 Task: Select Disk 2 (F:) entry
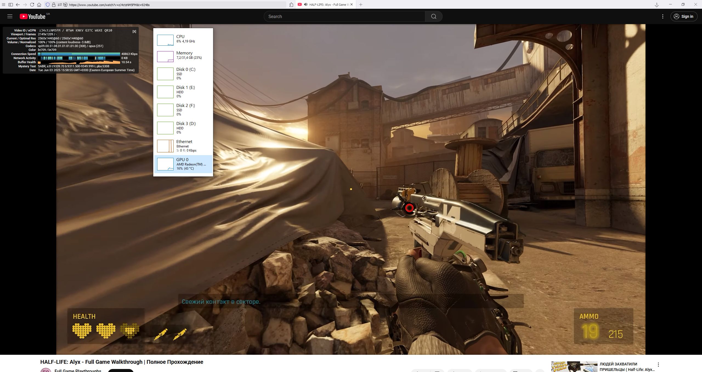coord(183,110)
